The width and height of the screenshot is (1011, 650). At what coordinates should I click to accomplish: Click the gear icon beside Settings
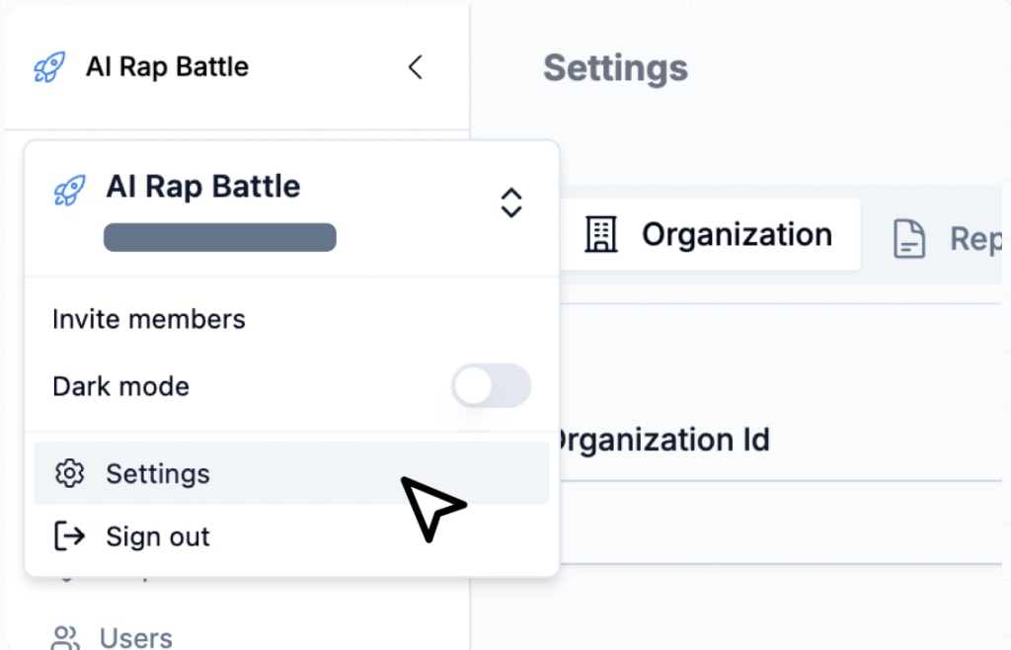69,474
